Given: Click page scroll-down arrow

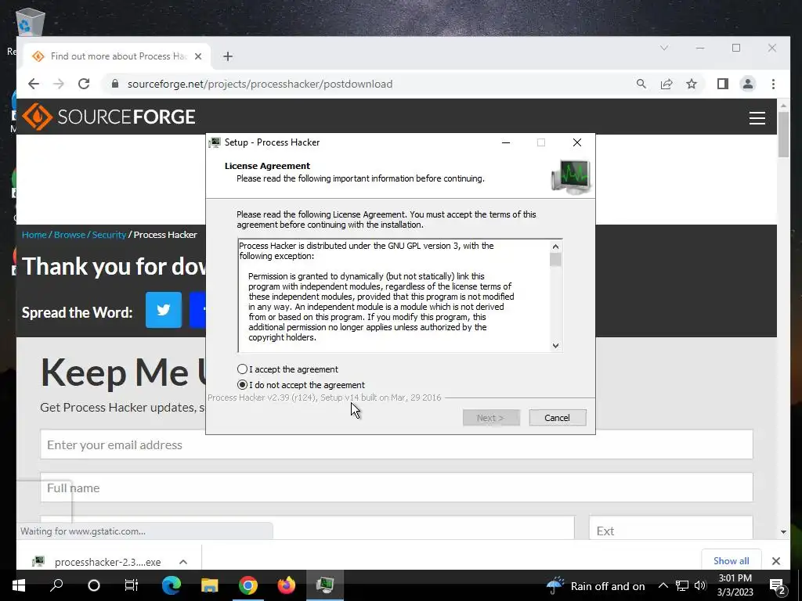Looking at the screenshot, I should (783, 532).
